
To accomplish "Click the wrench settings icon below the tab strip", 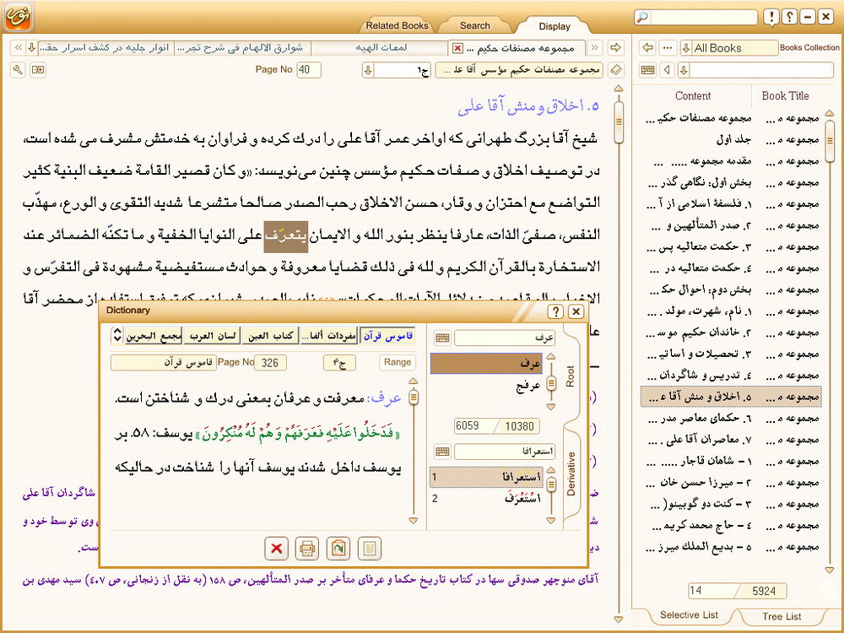I will click(18, 69).
